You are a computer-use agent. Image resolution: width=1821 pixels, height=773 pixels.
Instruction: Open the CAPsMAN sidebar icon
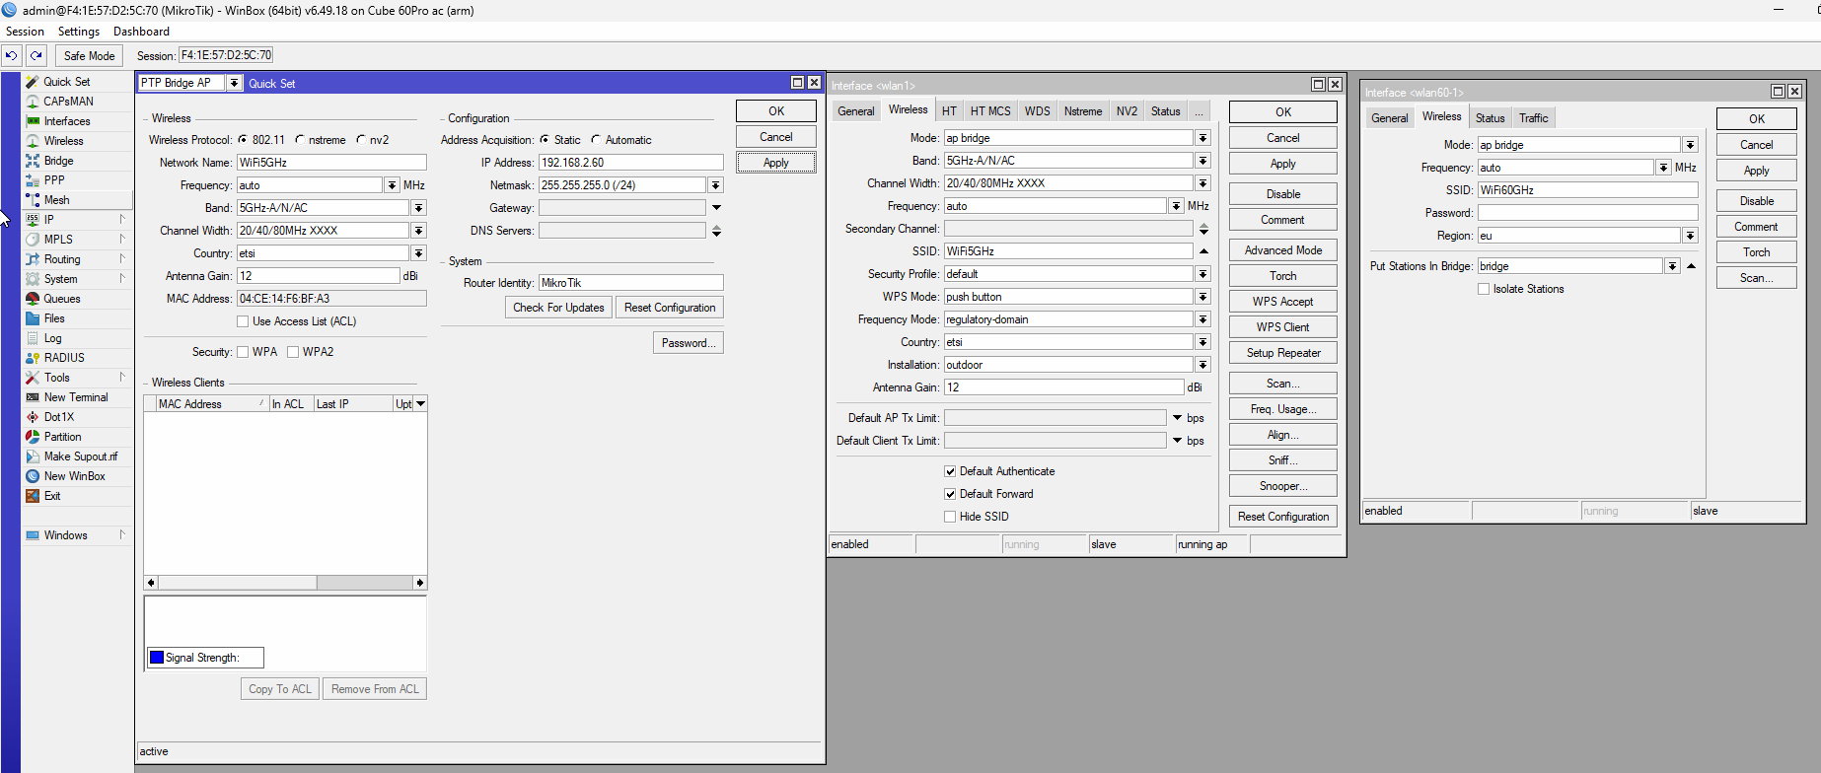tap(33, 102)
